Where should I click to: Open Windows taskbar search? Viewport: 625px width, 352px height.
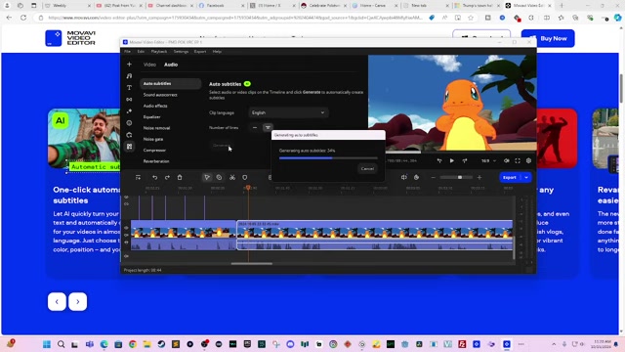pos(61,344)
